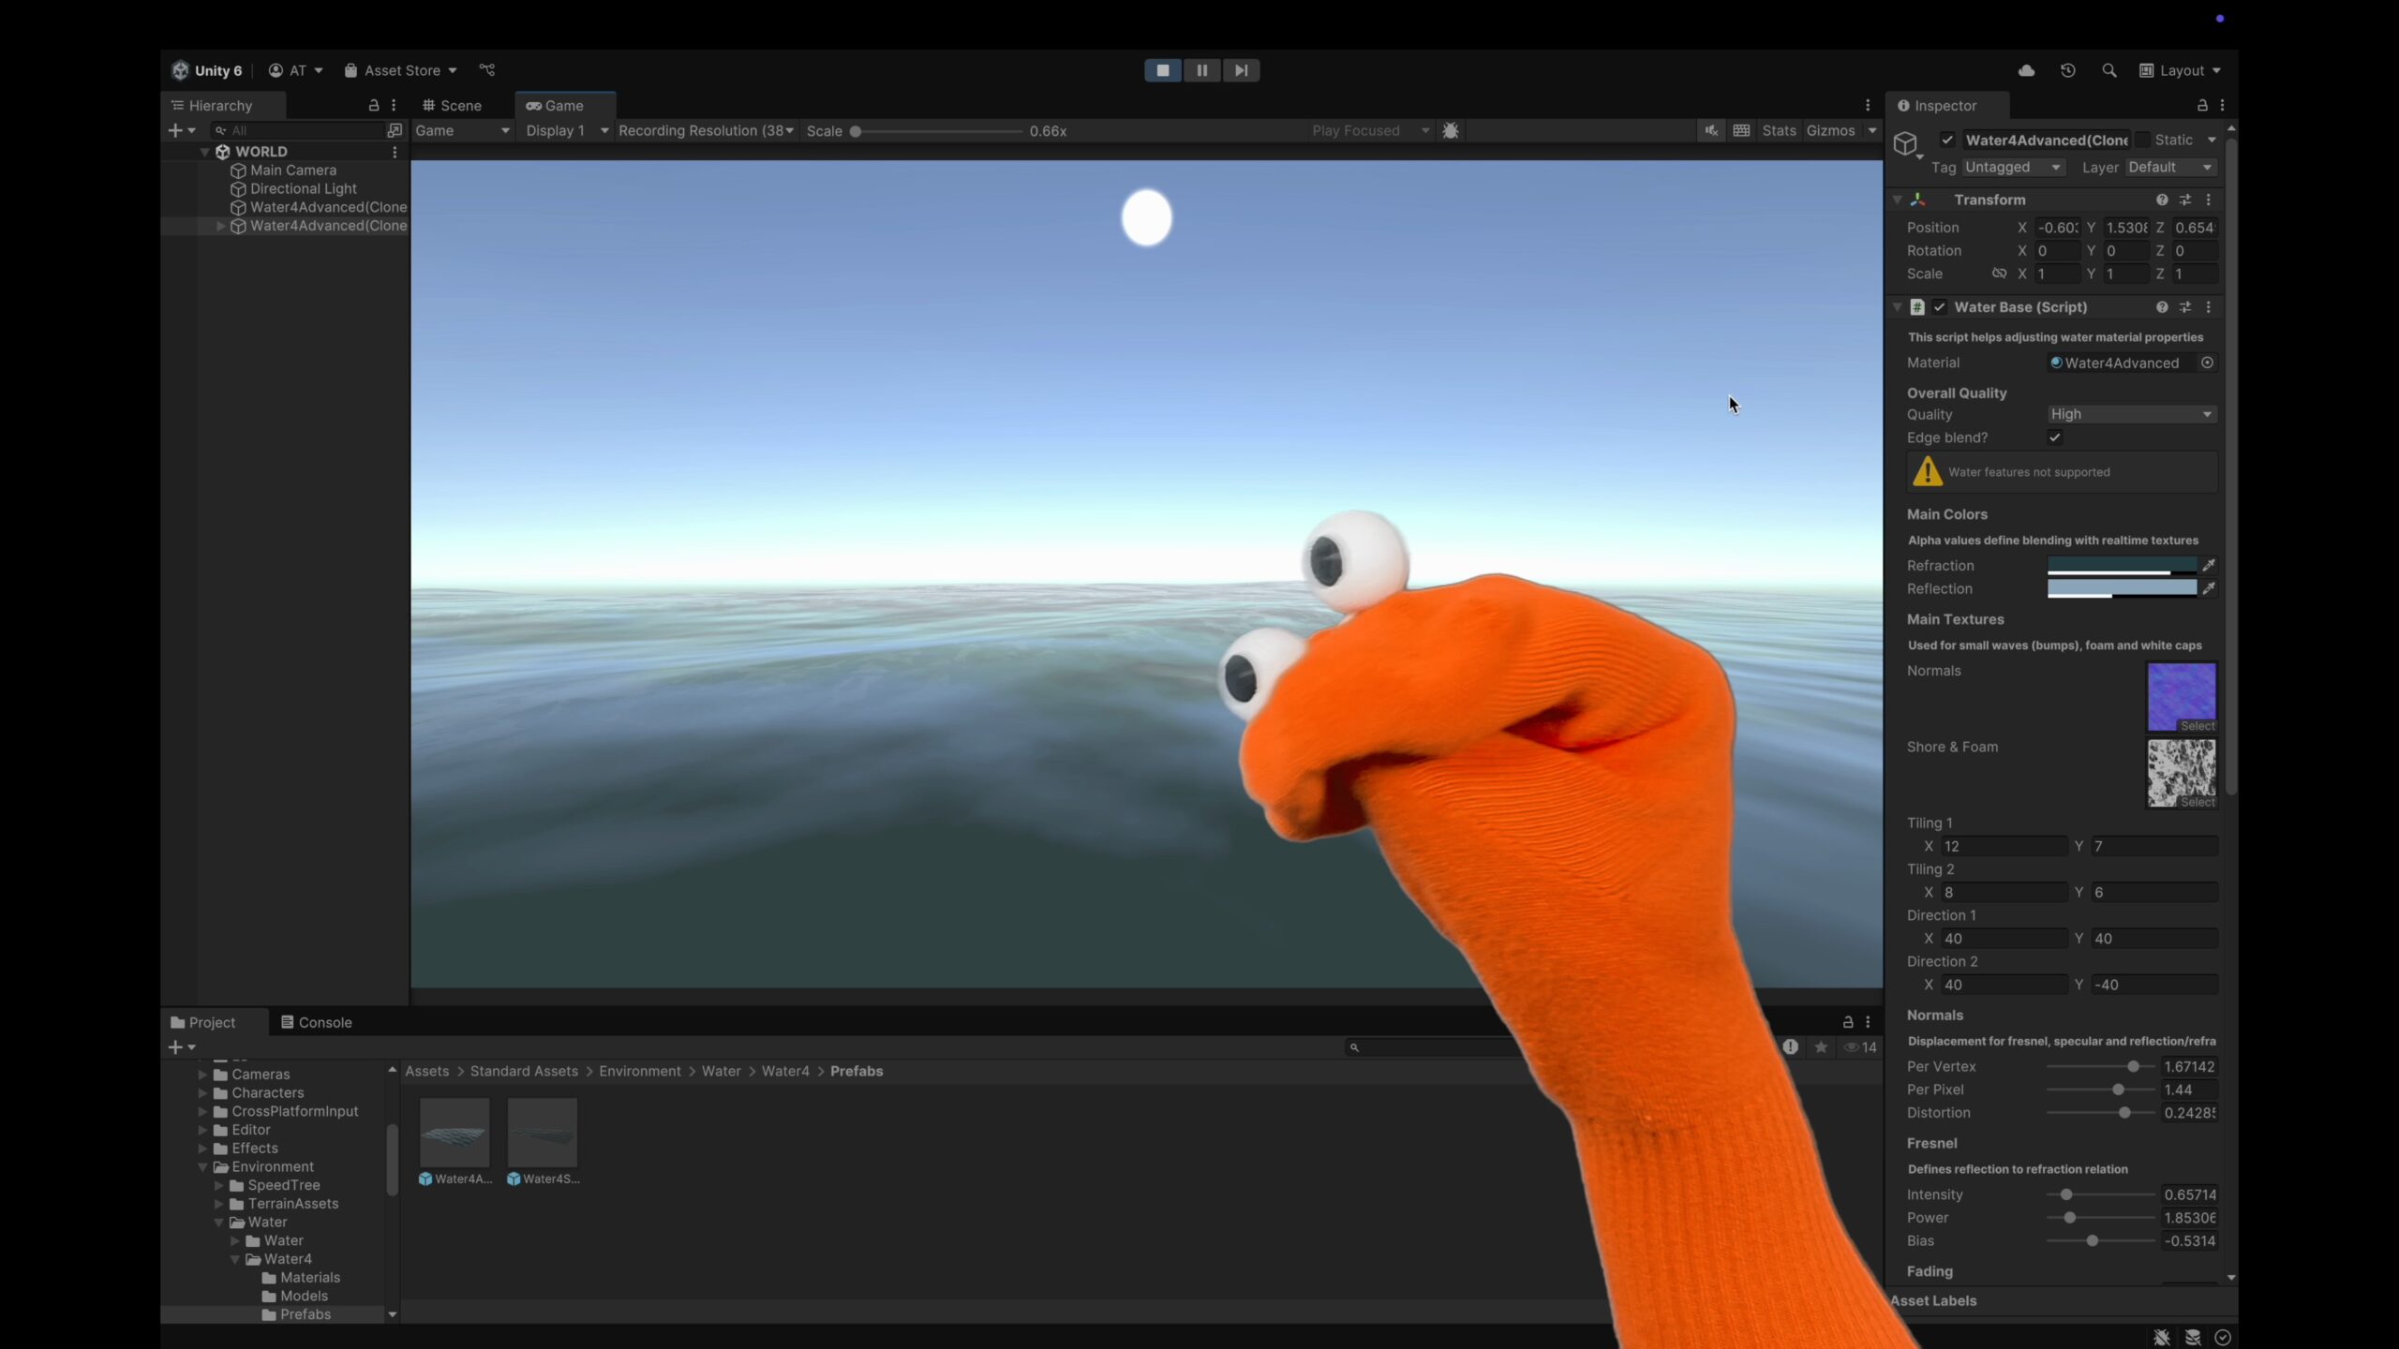Viewport: 2399px width, 1349px height.
Task: Open the Quality dropdown set to High
Action: point(2131,414)
